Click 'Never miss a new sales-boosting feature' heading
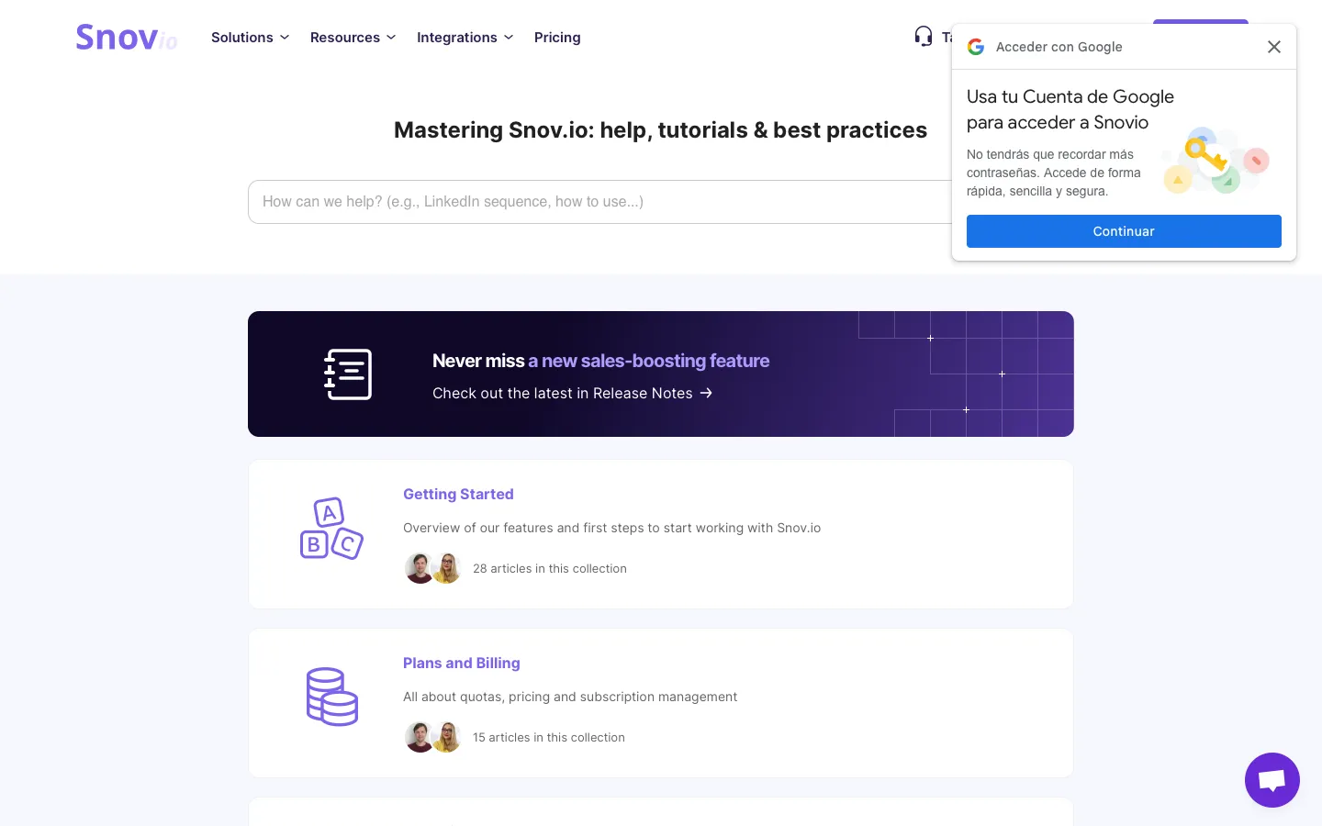 coord(600,361)
